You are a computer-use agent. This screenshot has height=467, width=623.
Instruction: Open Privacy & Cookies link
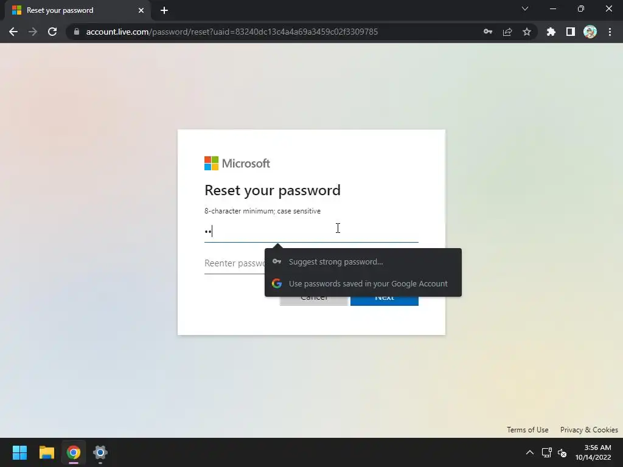point(589,430)
